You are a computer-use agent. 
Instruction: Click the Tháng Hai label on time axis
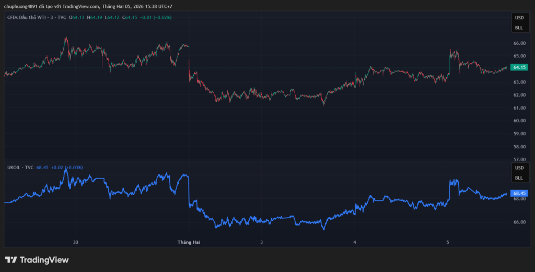(189, 242)
